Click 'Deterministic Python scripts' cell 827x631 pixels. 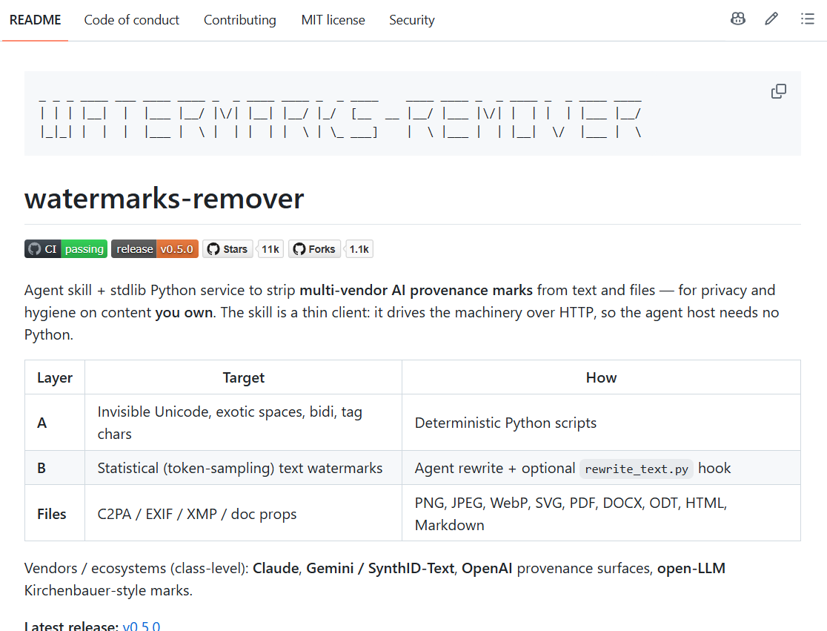(x=601, y=423)
